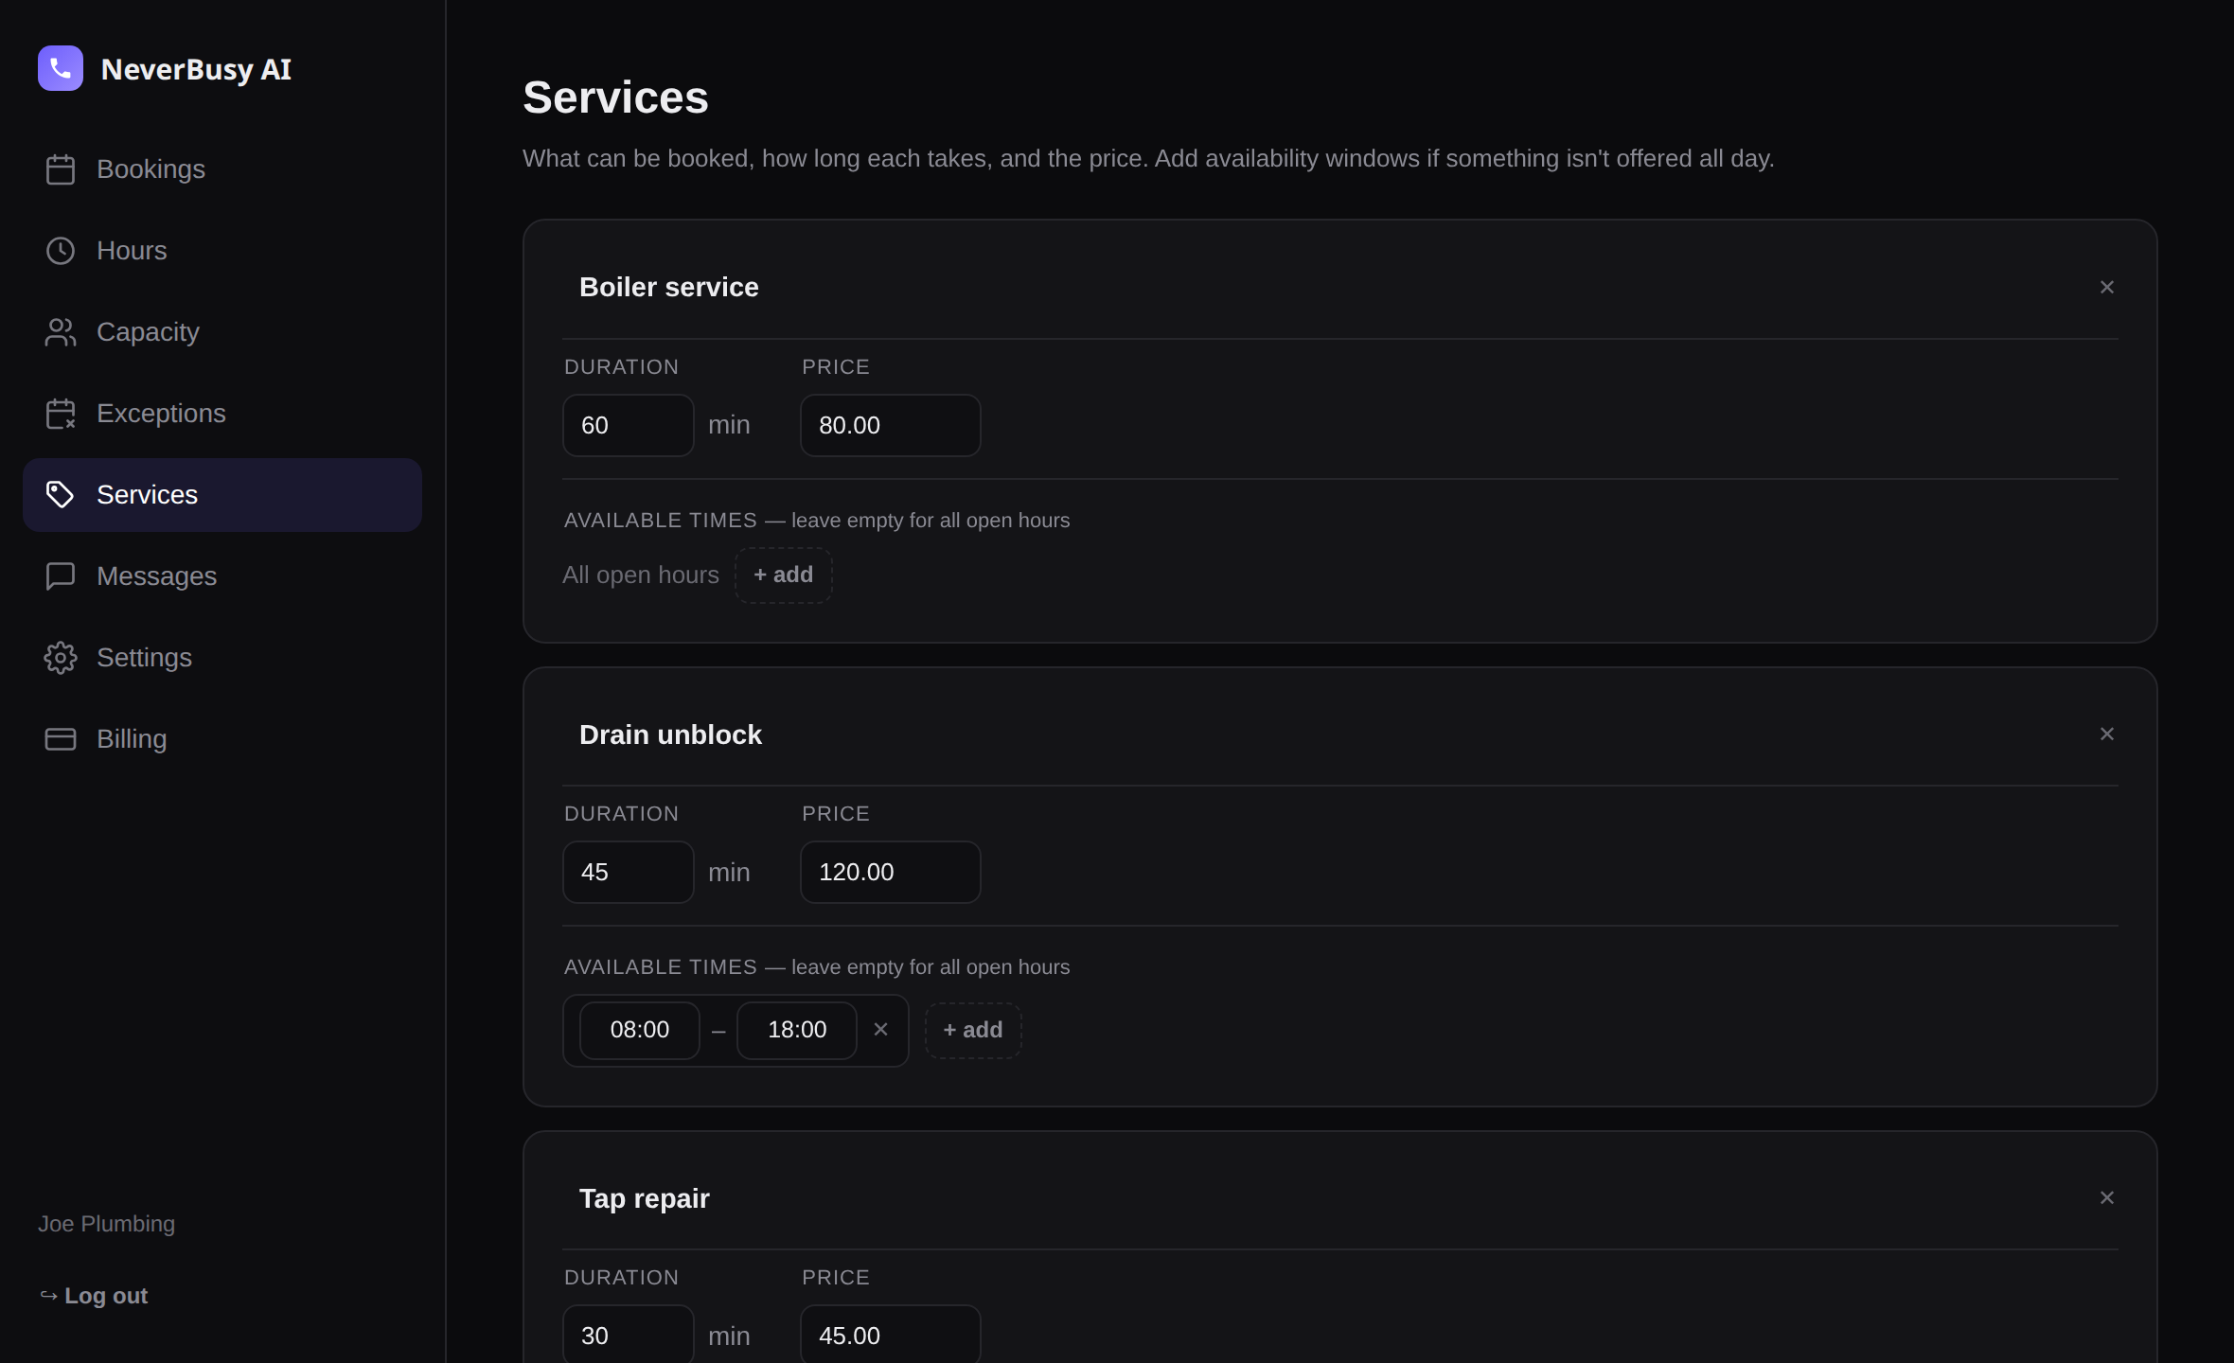The height and width of the screenshot is (1363, 2234).
Task: Edit the Boiler service price 80.00
Action: [x=890, y=425]
